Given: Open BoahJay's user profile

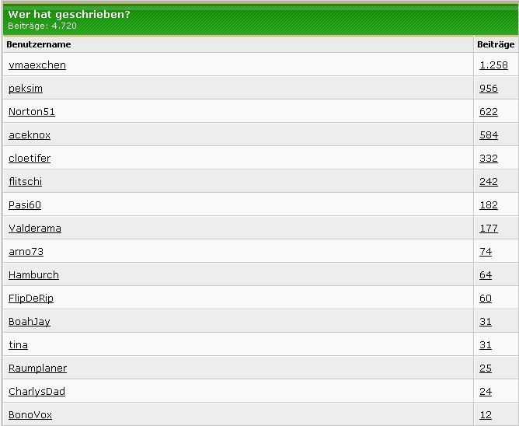Looking at the screenshot, I should pyautogui.click(x=29, y=322).
